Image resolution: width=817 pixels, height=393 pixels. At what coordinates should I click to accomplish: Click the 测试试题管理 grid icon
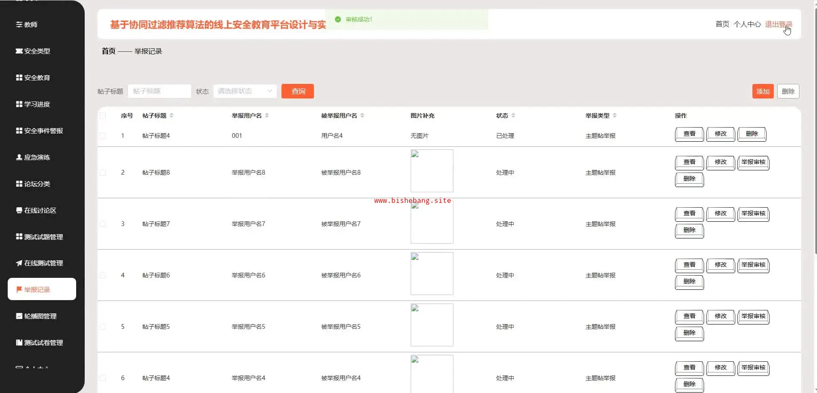click(x=19, y=237)
